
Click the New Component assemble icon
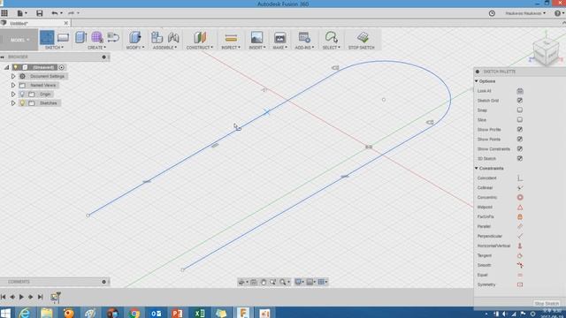[157, 37]
